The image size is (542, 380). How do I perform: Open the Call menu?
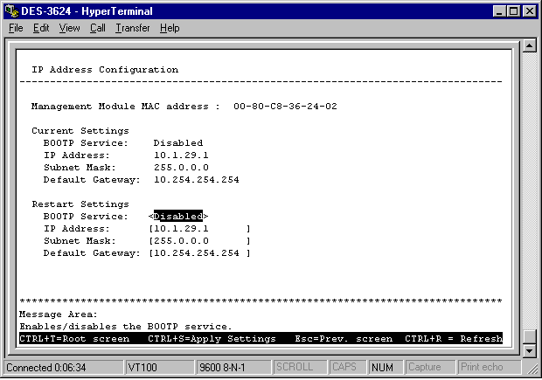[x=97, y=28]
